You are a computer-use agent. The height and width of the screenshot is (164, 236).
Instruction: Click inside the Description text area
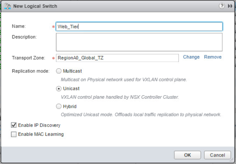tap(139, 42)
